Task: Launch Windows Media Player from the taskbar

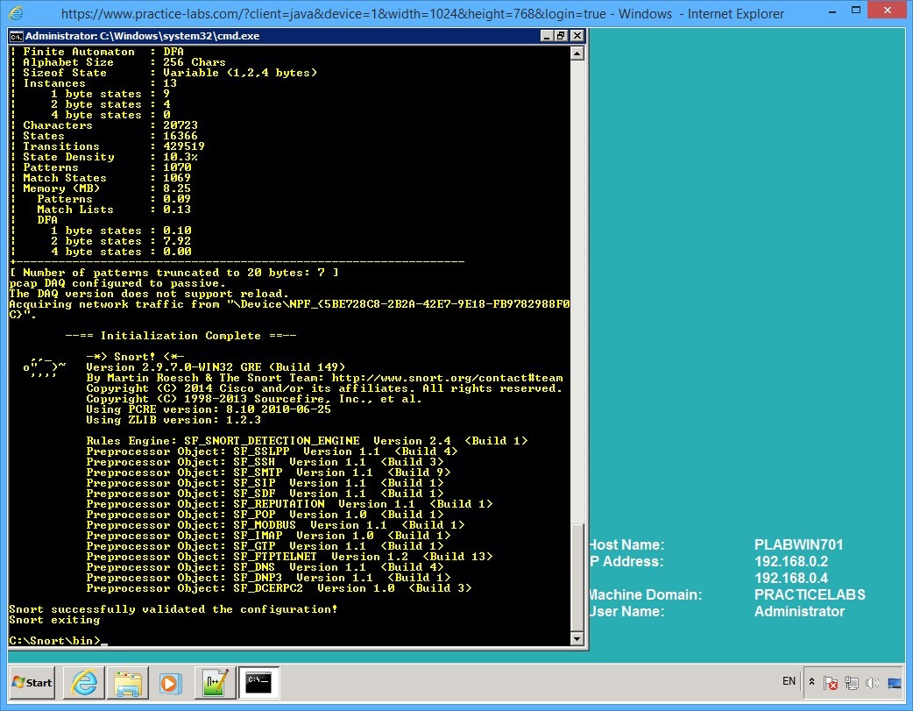Action: pos(170,683)
